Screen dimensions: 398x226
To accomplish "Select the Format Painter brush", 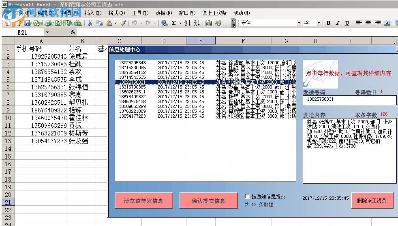I will click(123, 23).
